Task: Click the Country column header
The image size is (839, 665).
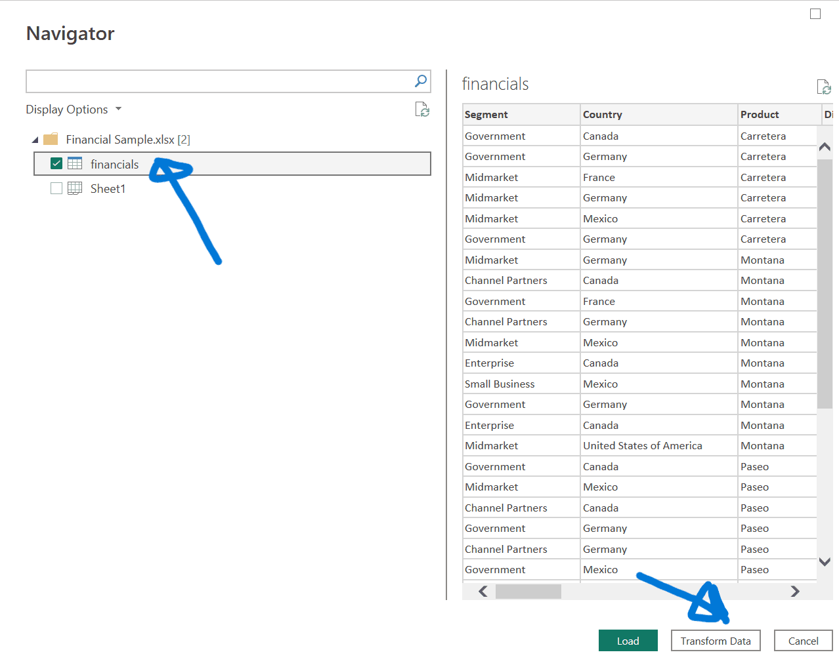Action: pos(601,114)
